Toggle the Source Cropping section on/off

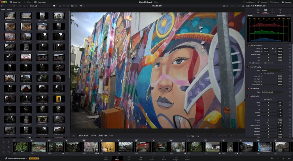pos(249,67)
